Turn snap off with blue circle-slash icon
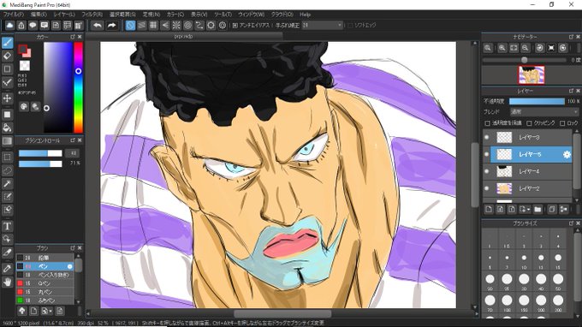The height and width of the screenshot is (327, 582). click(130, 25)
